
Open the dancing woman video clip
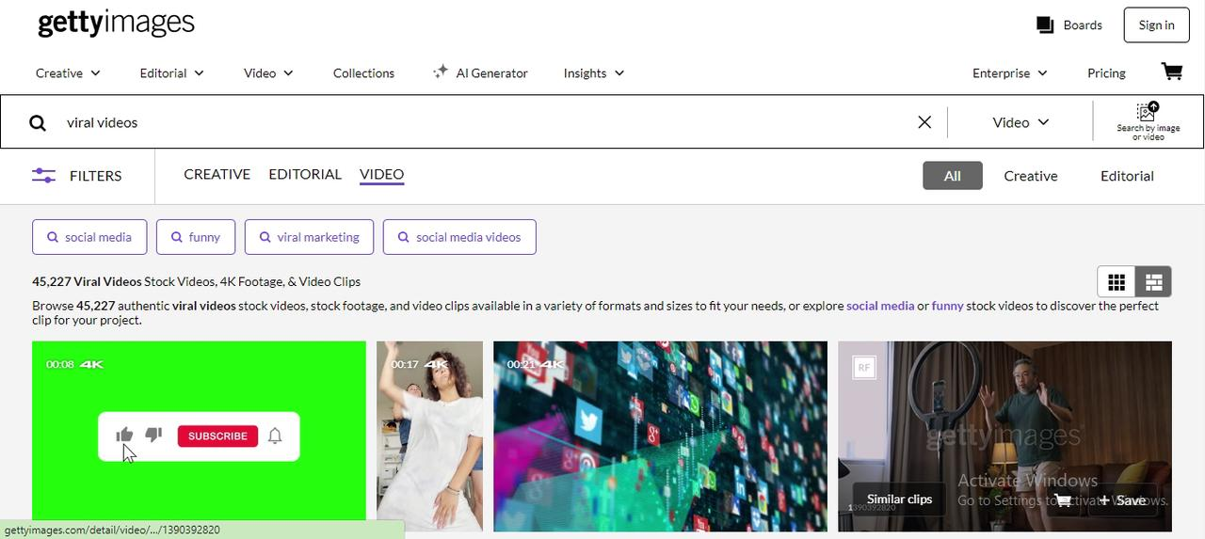click(429, 436)
